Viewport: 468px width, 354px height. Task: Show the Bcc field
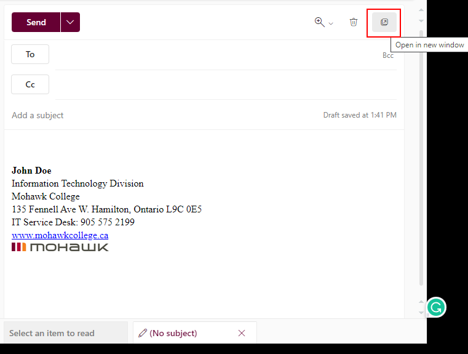pyautogui.click(x=388, y=55)
